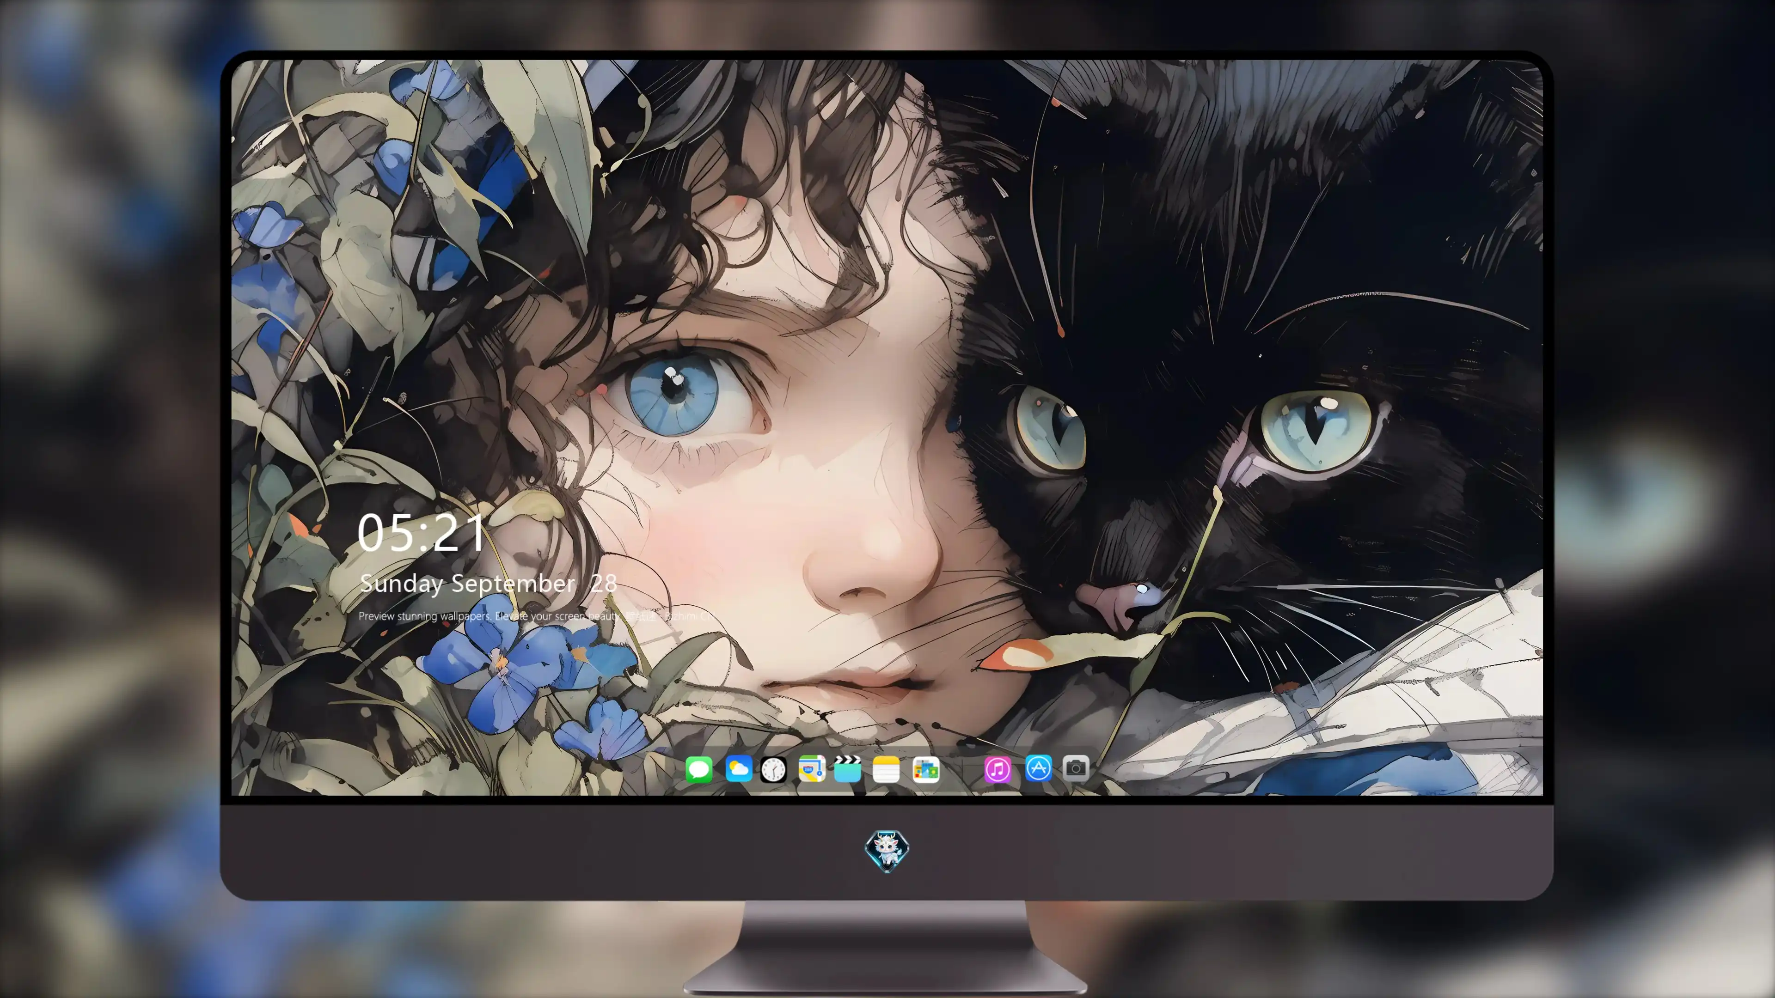Click the 05:21 clock widget
Image resolution: width=1775 pixels, height=998 pixels.
point(421,533)
